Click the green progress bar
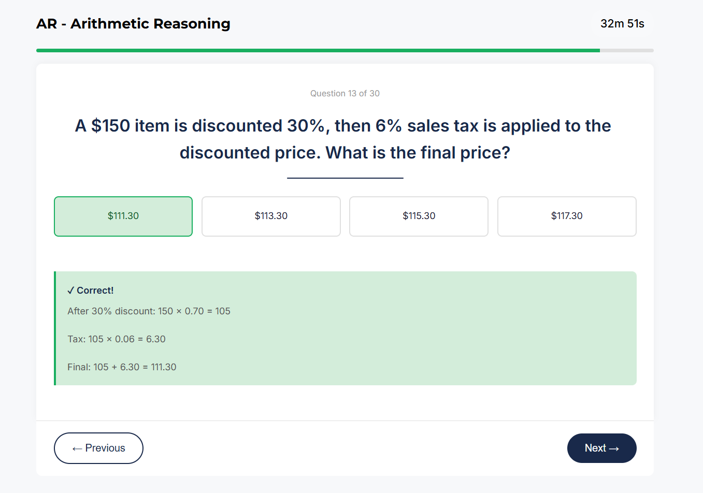This screenshot has width=703, height=493. tap(311, 50)
